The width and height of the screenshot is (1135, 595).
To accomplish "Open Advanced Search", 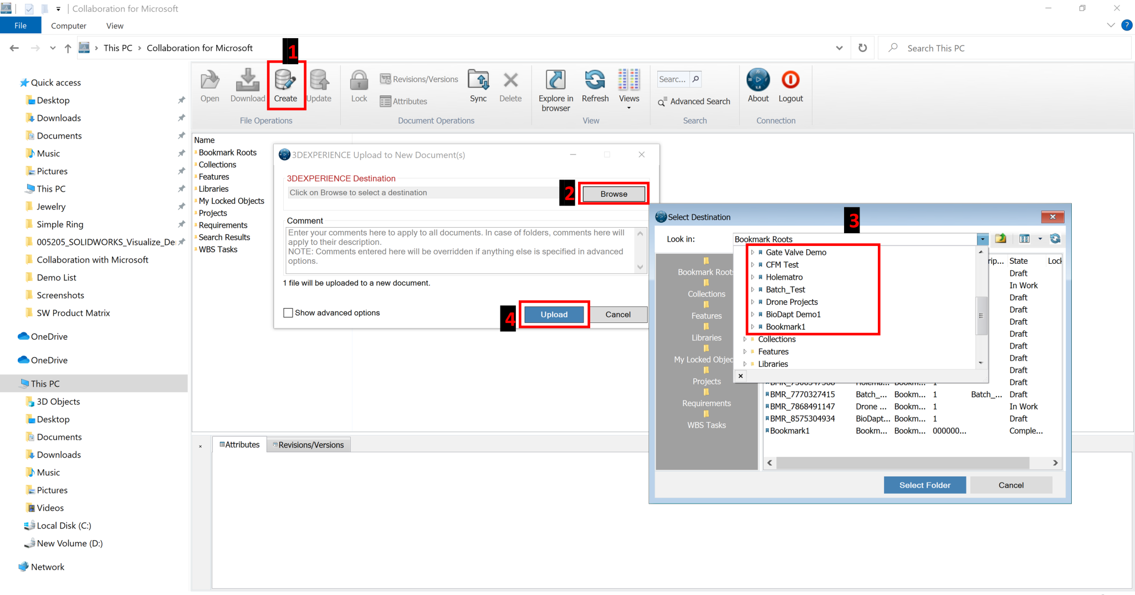I will [694, 101].
